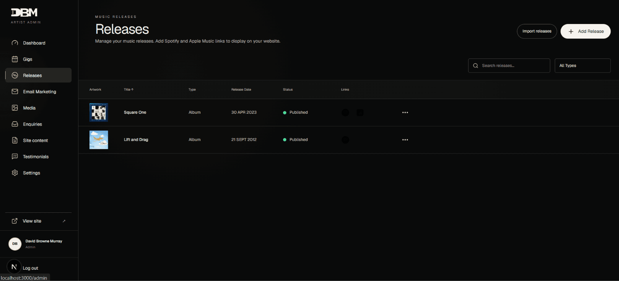
Task: Click the DB user avatar
Action: (x=15, y=244)
